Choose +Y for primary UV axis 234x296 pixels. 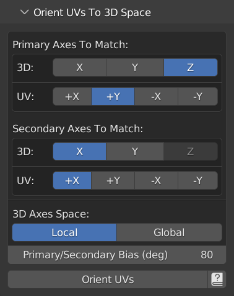click(113, 96)
